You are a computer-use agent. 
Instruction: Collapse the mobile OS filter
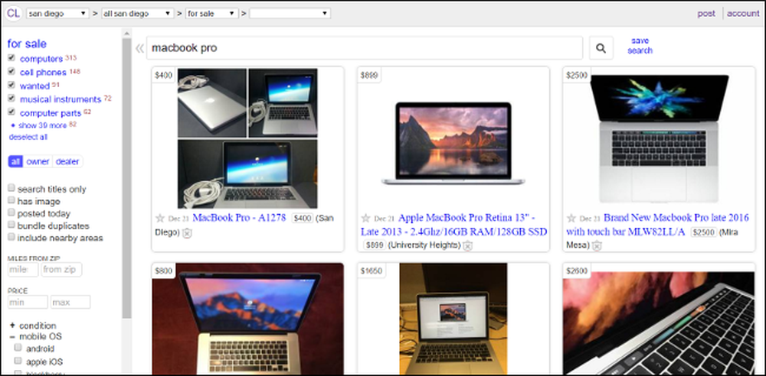[x=36, y=336]
